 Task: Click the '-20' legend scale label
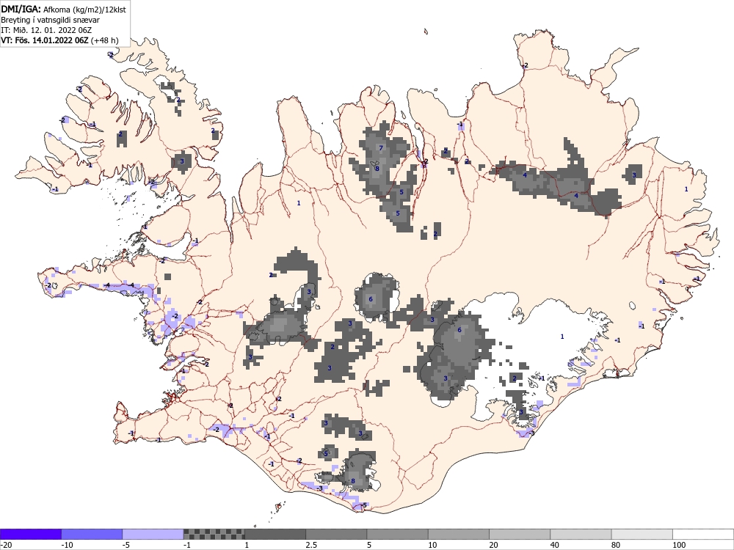[x=6, y=545]
